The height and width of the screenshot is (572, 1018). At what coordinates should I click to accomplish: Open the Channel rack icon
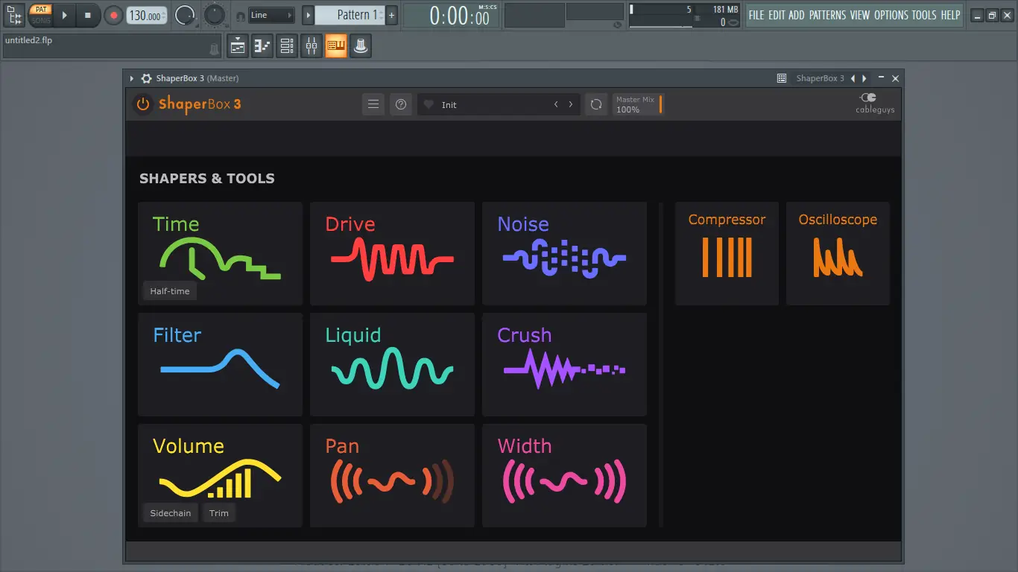tap(287, 46)
